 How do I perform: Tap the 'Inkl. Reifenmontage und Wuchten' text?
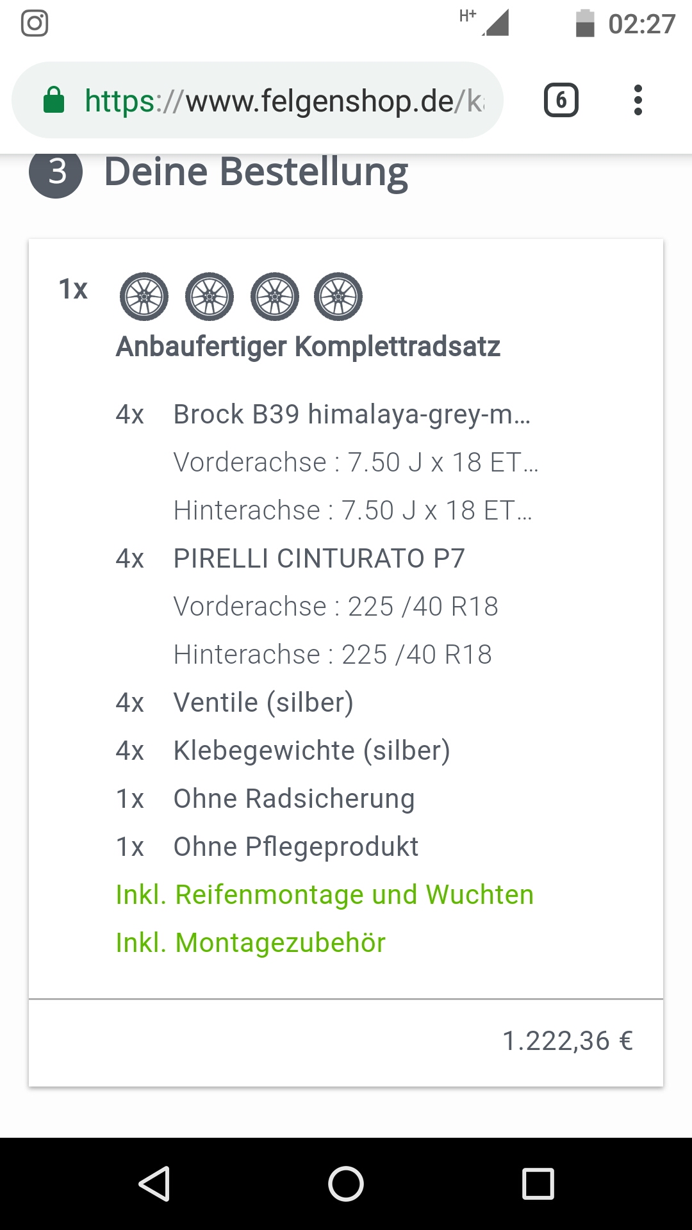pyautogui.click(x=324, y=895)
